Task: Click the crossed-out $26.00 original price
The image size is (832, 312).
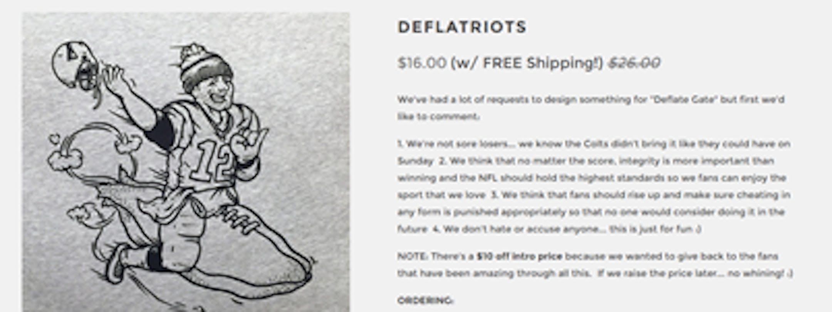Action: coord(634,63)
